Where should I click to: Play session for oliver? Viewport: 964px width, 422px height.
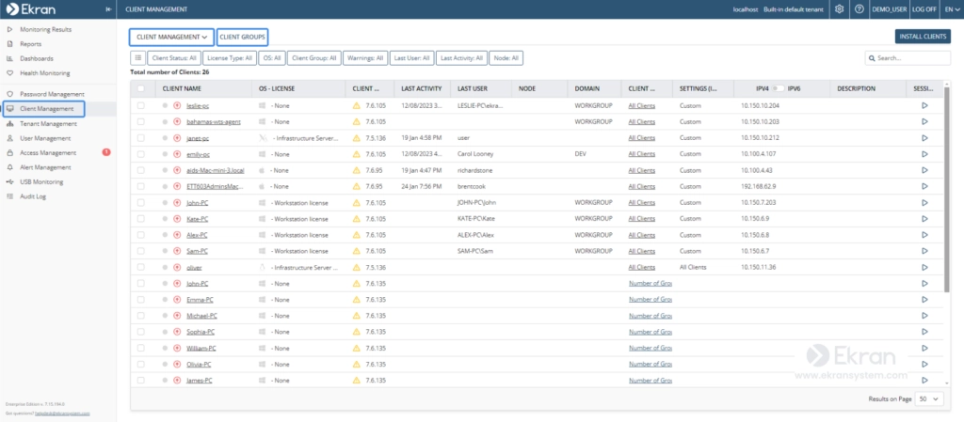click(x=924, y=268)
